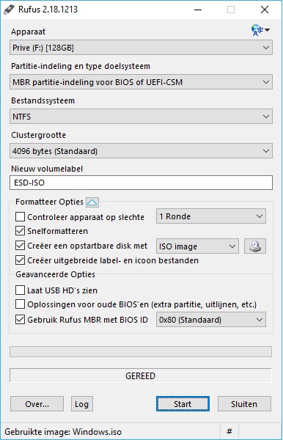Screen dimensions: 283x440
Task: Click the Over... button
Action: [x=37, y=404]
